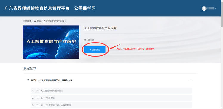Screen dimensions: 223x109
Task: Click the 公需课学习 header title
Action: 85,8
